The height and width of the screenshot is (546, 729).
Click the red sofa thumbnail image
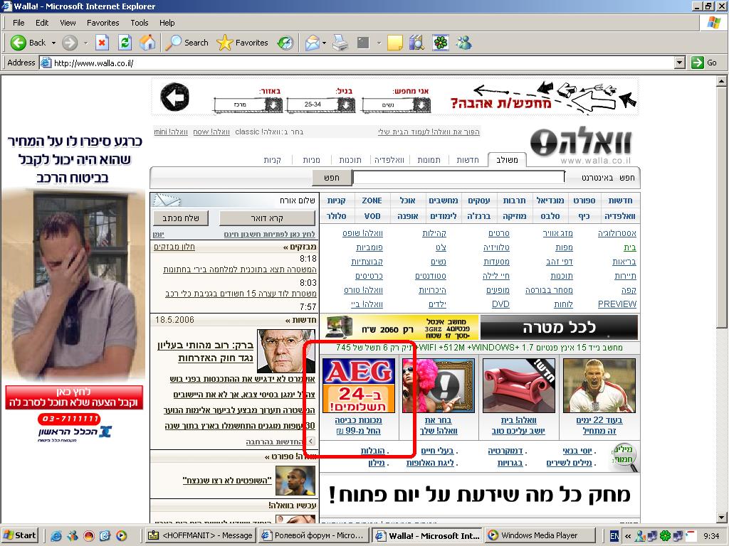coord(518,385)
